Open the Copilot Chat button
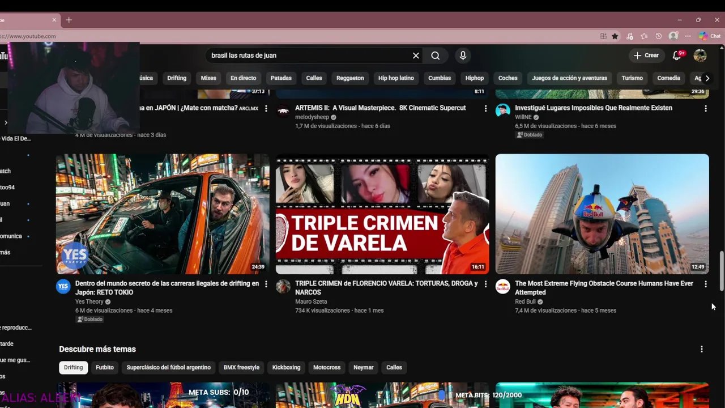Viewport: 725px width, 408px height. click(710, 36)
